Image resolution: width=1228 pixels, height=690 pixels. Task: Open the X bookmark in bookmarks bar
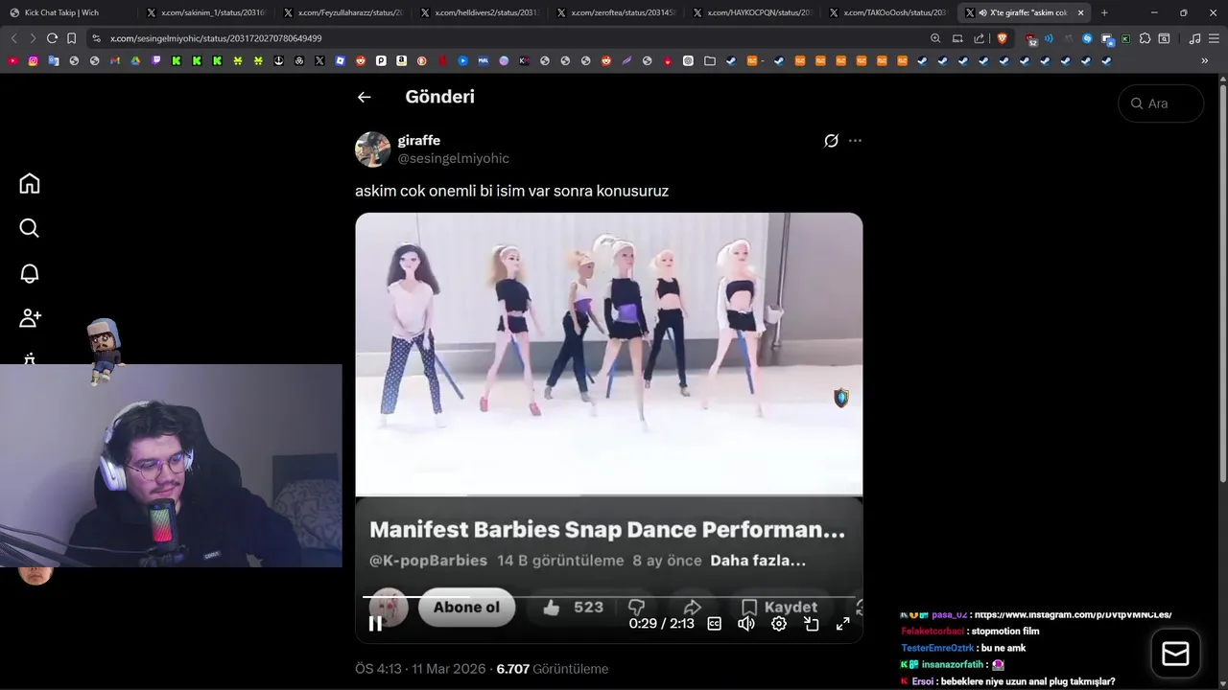(319, 60)
